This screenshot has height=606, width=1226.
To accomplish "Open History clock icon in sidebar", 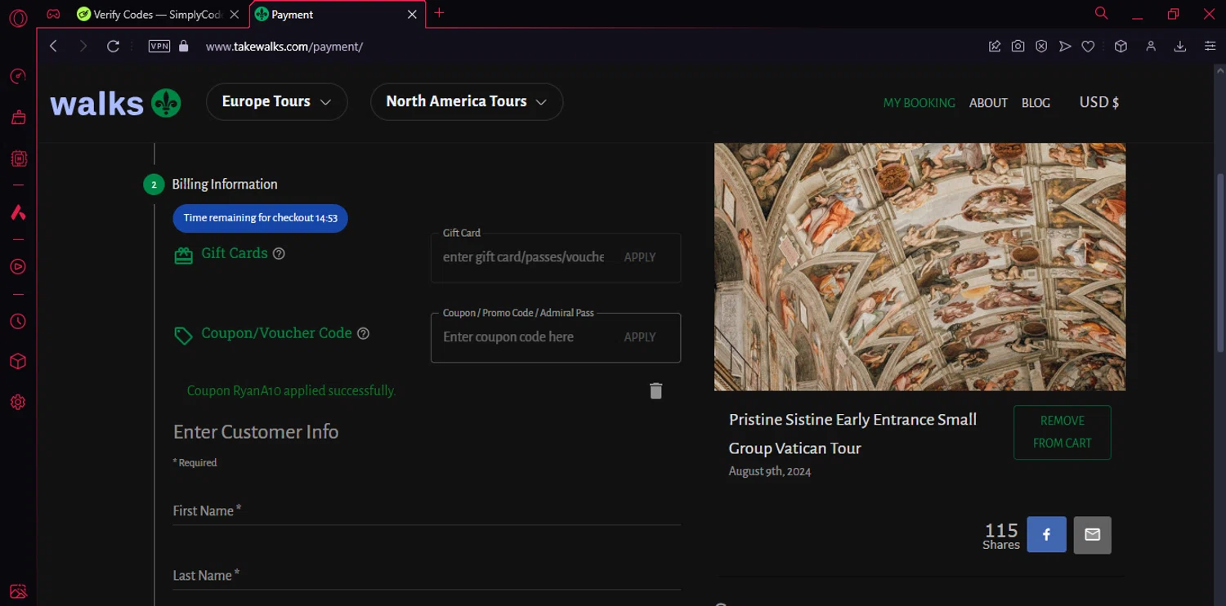I will (x=18, y=322).
